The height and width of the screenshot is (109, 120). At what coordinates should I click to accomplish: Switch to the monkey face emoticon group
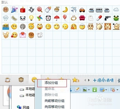click(21, 80)
